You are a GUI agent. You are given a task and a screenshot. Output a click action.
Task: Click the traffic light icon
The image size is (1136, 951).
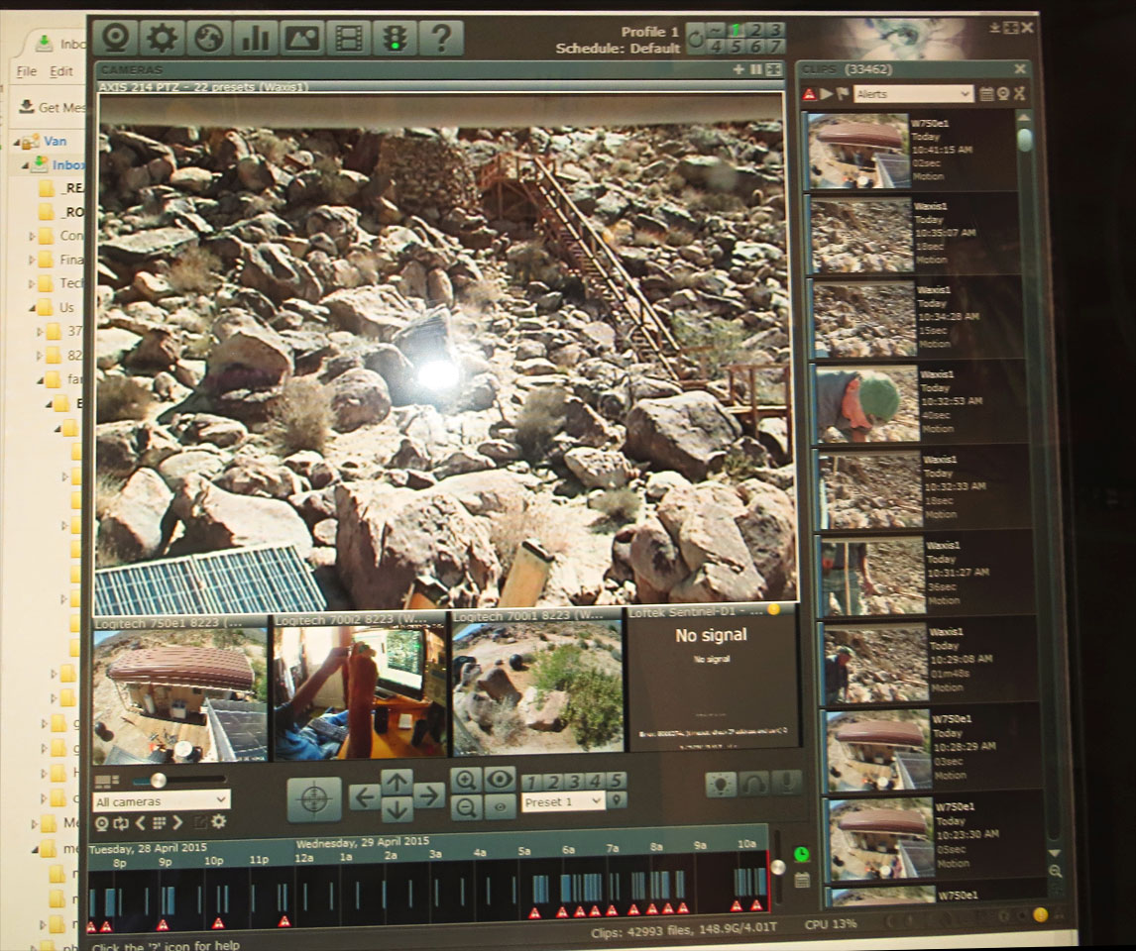(x=394, y=38)
